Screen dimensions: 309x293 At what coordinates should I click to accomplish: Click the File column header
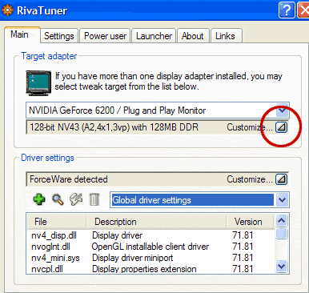click(57, 222)
